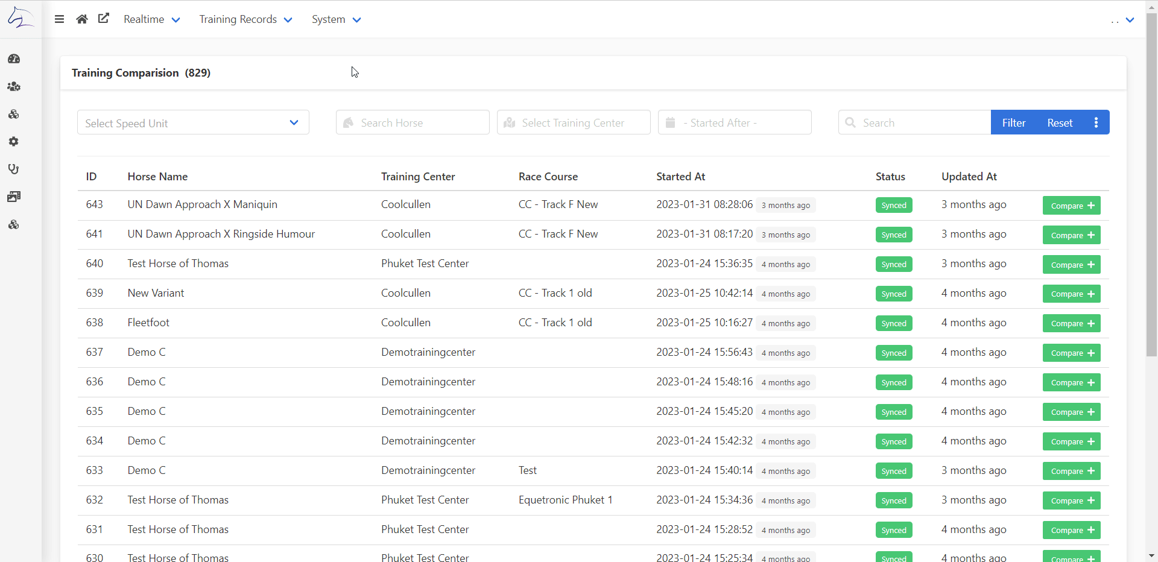Open the external link icon in top bar

(x=104, y=19)
